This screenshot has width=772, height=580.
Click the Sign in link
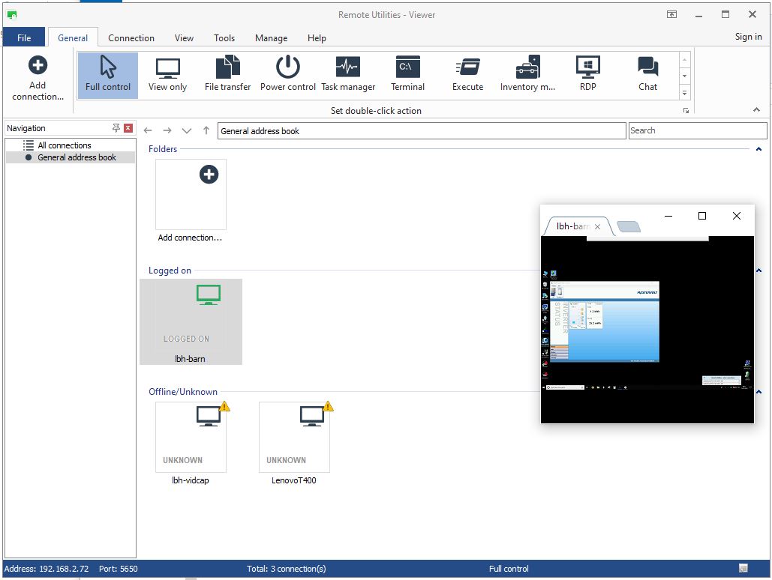pyautogui.click(x=748, y=37)
